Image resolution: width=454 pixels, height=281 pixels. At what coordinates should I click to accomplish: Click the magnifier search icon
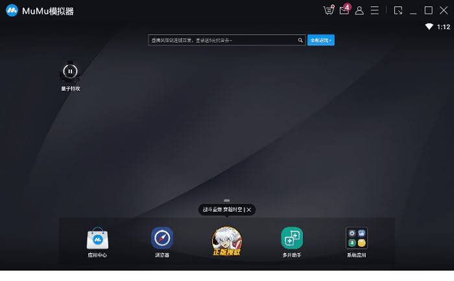click(x=300, y=40)
